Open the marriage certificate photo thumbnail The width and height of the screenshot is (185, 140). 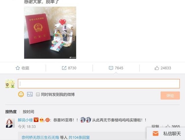[x=50, y=33]
